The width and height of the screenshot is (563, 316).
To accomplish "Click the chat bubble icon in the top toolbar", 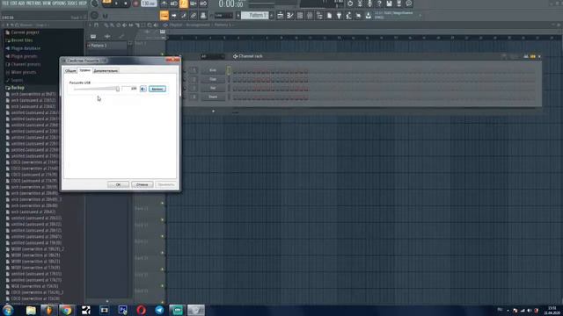I will coord(408,4).
